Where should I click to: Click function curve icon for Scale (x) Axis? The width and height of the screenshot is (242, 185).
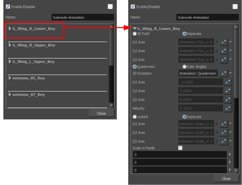click(223, 124)
